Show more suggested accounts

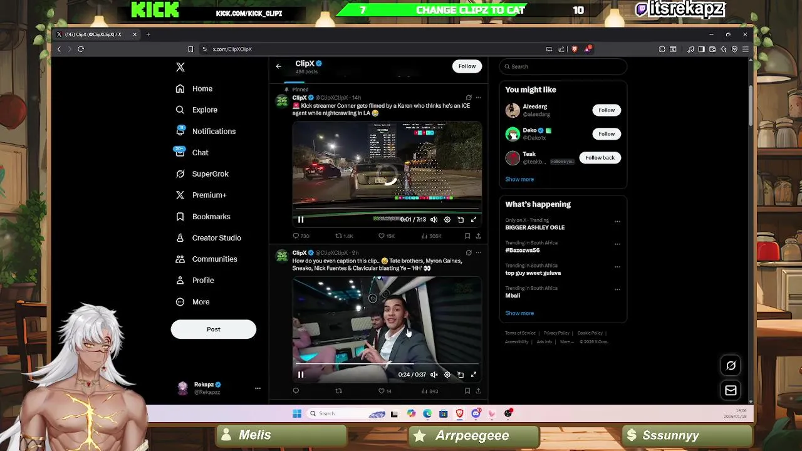519,179
